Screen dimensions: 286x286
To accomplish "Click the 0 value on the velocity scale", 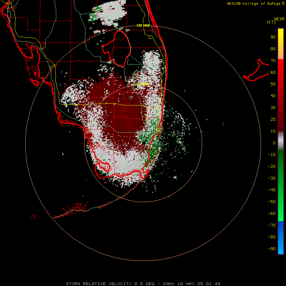I will pyautogui.click(x=274, y=143).
